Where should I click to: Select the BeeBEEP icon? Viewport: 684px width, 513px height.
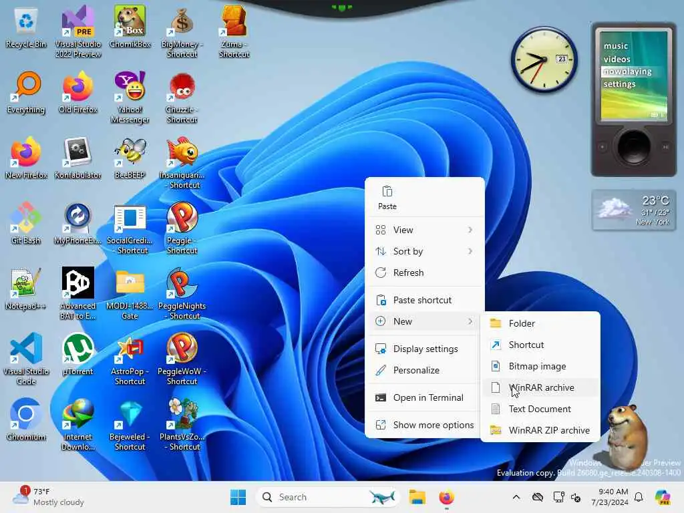tap(130, 158)
